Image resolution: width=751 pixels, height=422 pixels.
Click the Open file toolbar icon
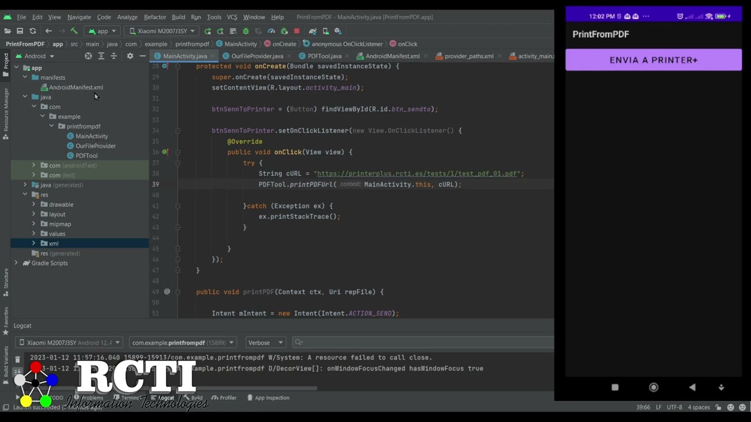(x=8, y=31)
